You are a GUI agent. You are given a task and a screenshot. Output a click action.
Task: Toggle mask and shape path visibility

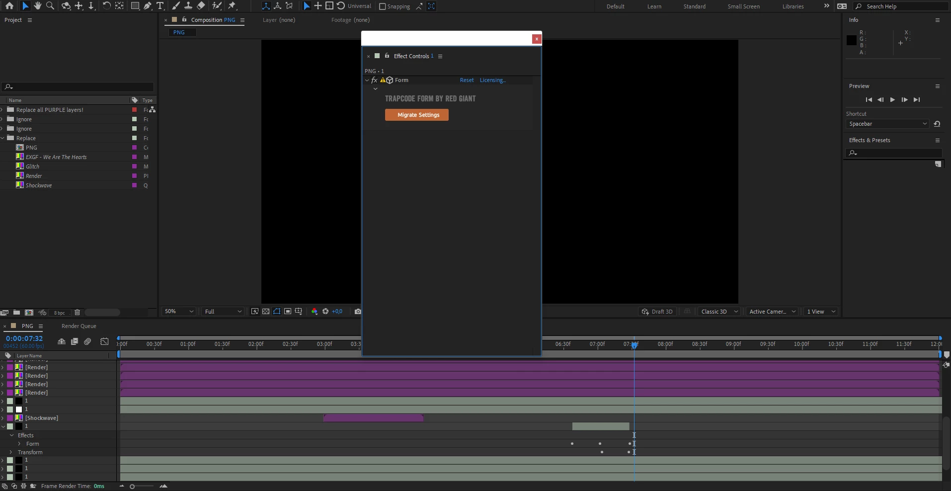(x=277, y=312)
